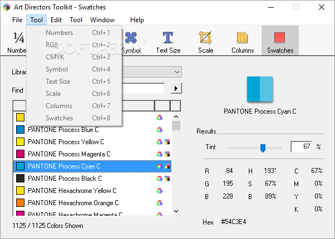Open the Window menu
335x239 pixels.
tap(102, 20)
